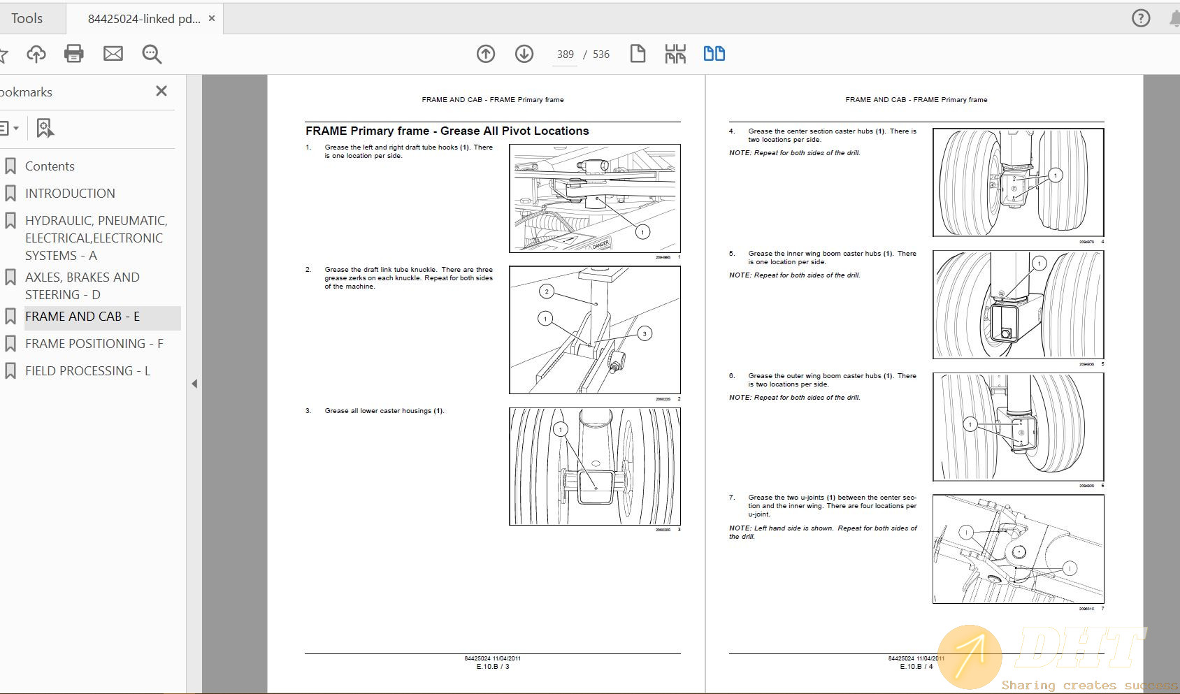Click the page number field showing 389
The image size is (1180, 694).
click(566, 55)
